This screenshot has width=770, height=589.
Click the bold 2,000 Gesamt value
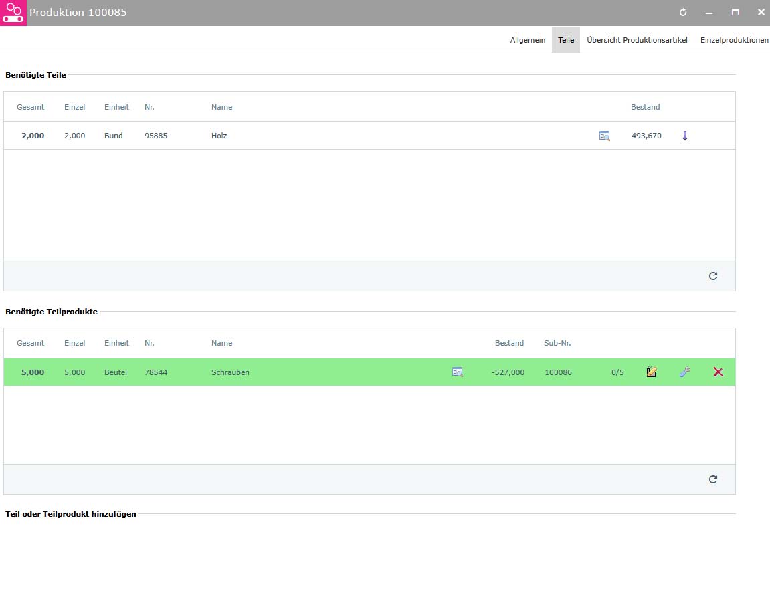coord(33,136)
